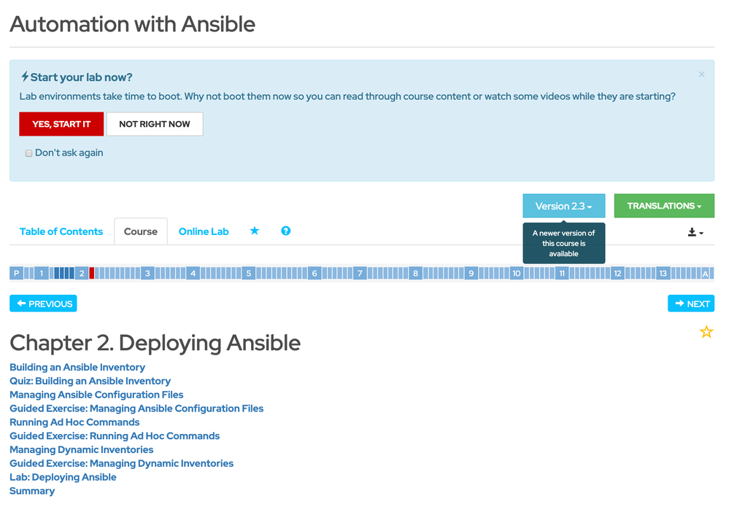The width and height of the screenshot is (729, 507).
Task: Open Lab: Deploying Ansible link
Action: tap(63, 477)
